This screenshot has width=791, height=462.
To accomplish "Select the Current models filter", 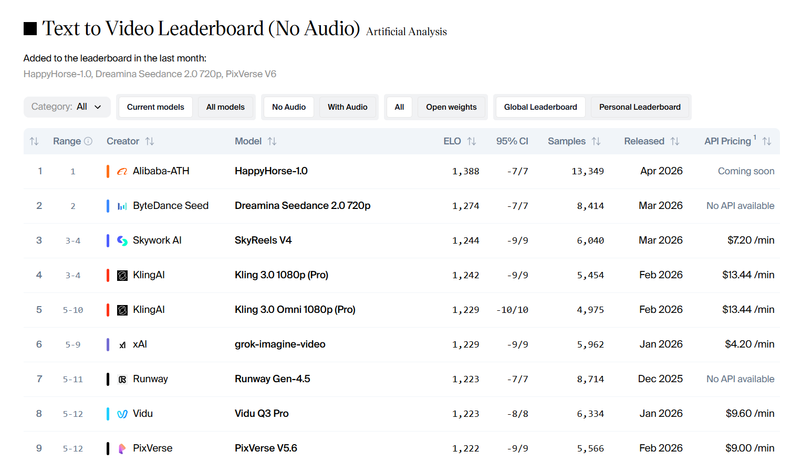I will click(x=155, y=107).
